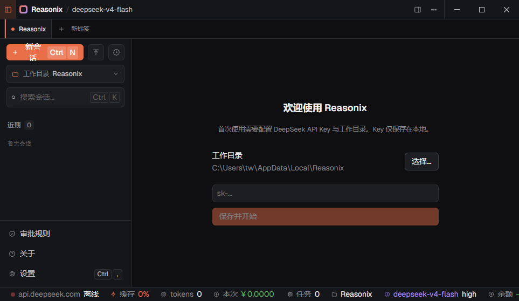Screen dimensions: 519x301
Task: Focus the 搜索会话 search field
Action: [66, 97]
